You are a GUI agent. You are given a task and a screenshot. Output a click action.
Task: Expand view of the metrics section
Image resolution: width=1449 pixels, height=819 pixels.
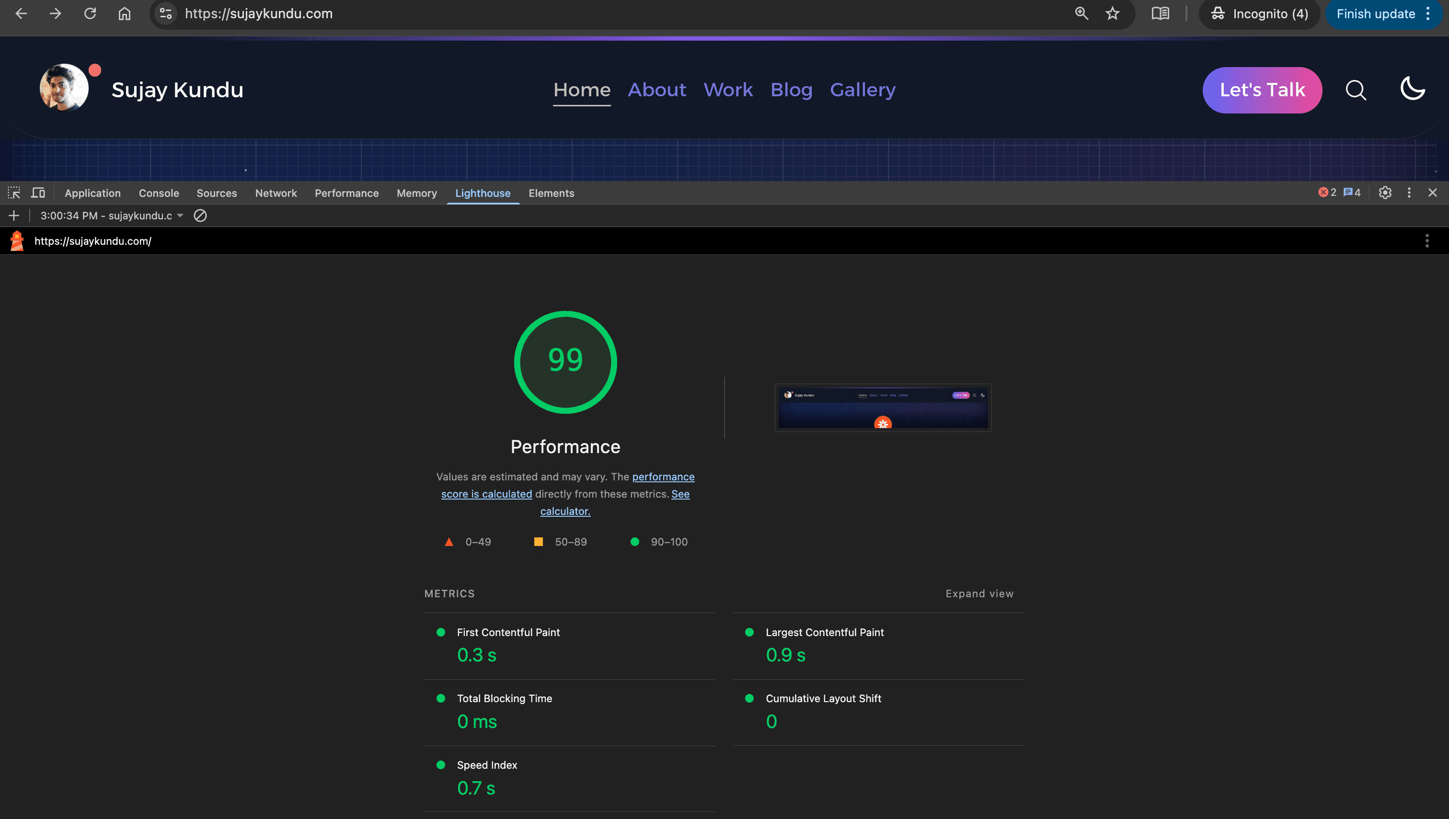tap(979, 593)
